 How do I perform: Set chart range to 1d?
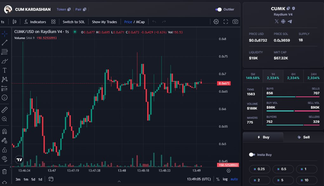click(x=40, y=179)
